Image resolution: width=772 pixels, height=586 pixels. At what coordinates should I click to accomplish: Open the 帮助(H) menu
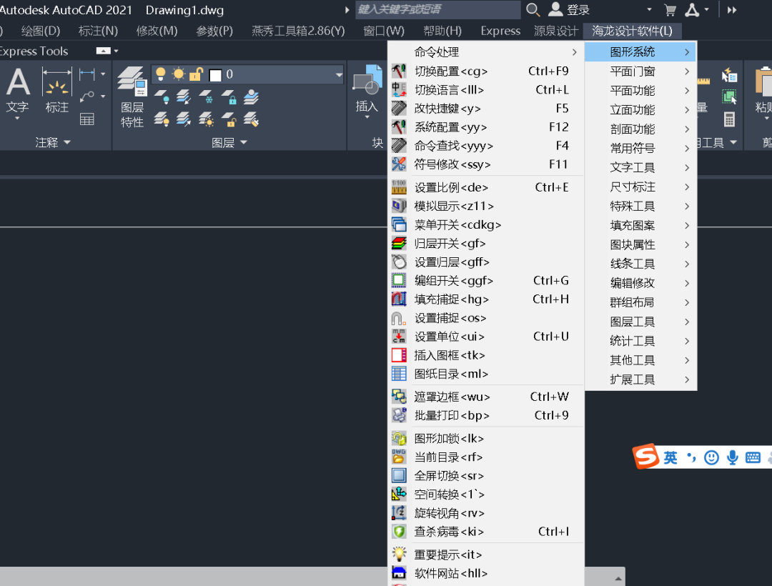(442, 31)
